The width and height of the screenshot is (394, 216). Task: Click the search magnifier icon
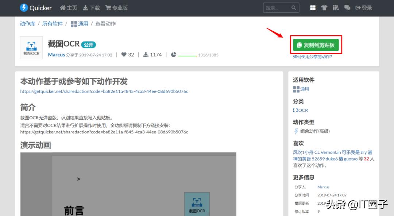(x=294, y=7)
